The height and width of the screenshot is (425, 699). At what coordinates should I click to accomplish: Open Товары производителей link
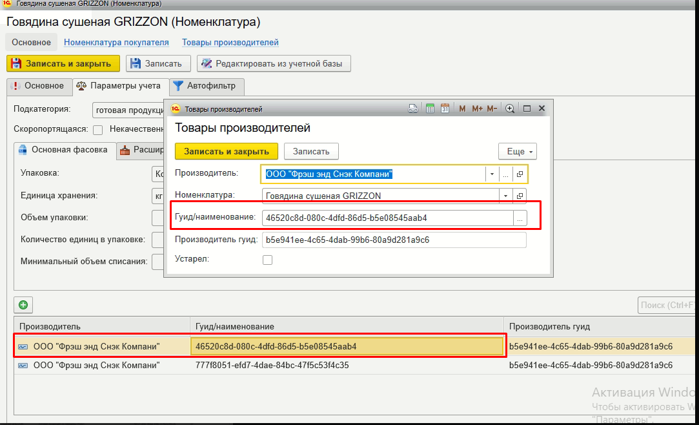coord(230,43)
